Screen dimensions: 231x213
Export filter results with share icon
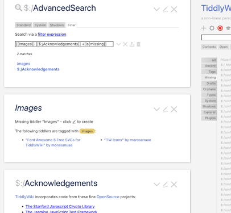[132, 44]
